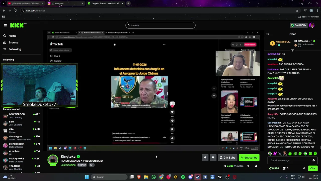Open TikTok link in Ashen01's message

pos(292,108)
